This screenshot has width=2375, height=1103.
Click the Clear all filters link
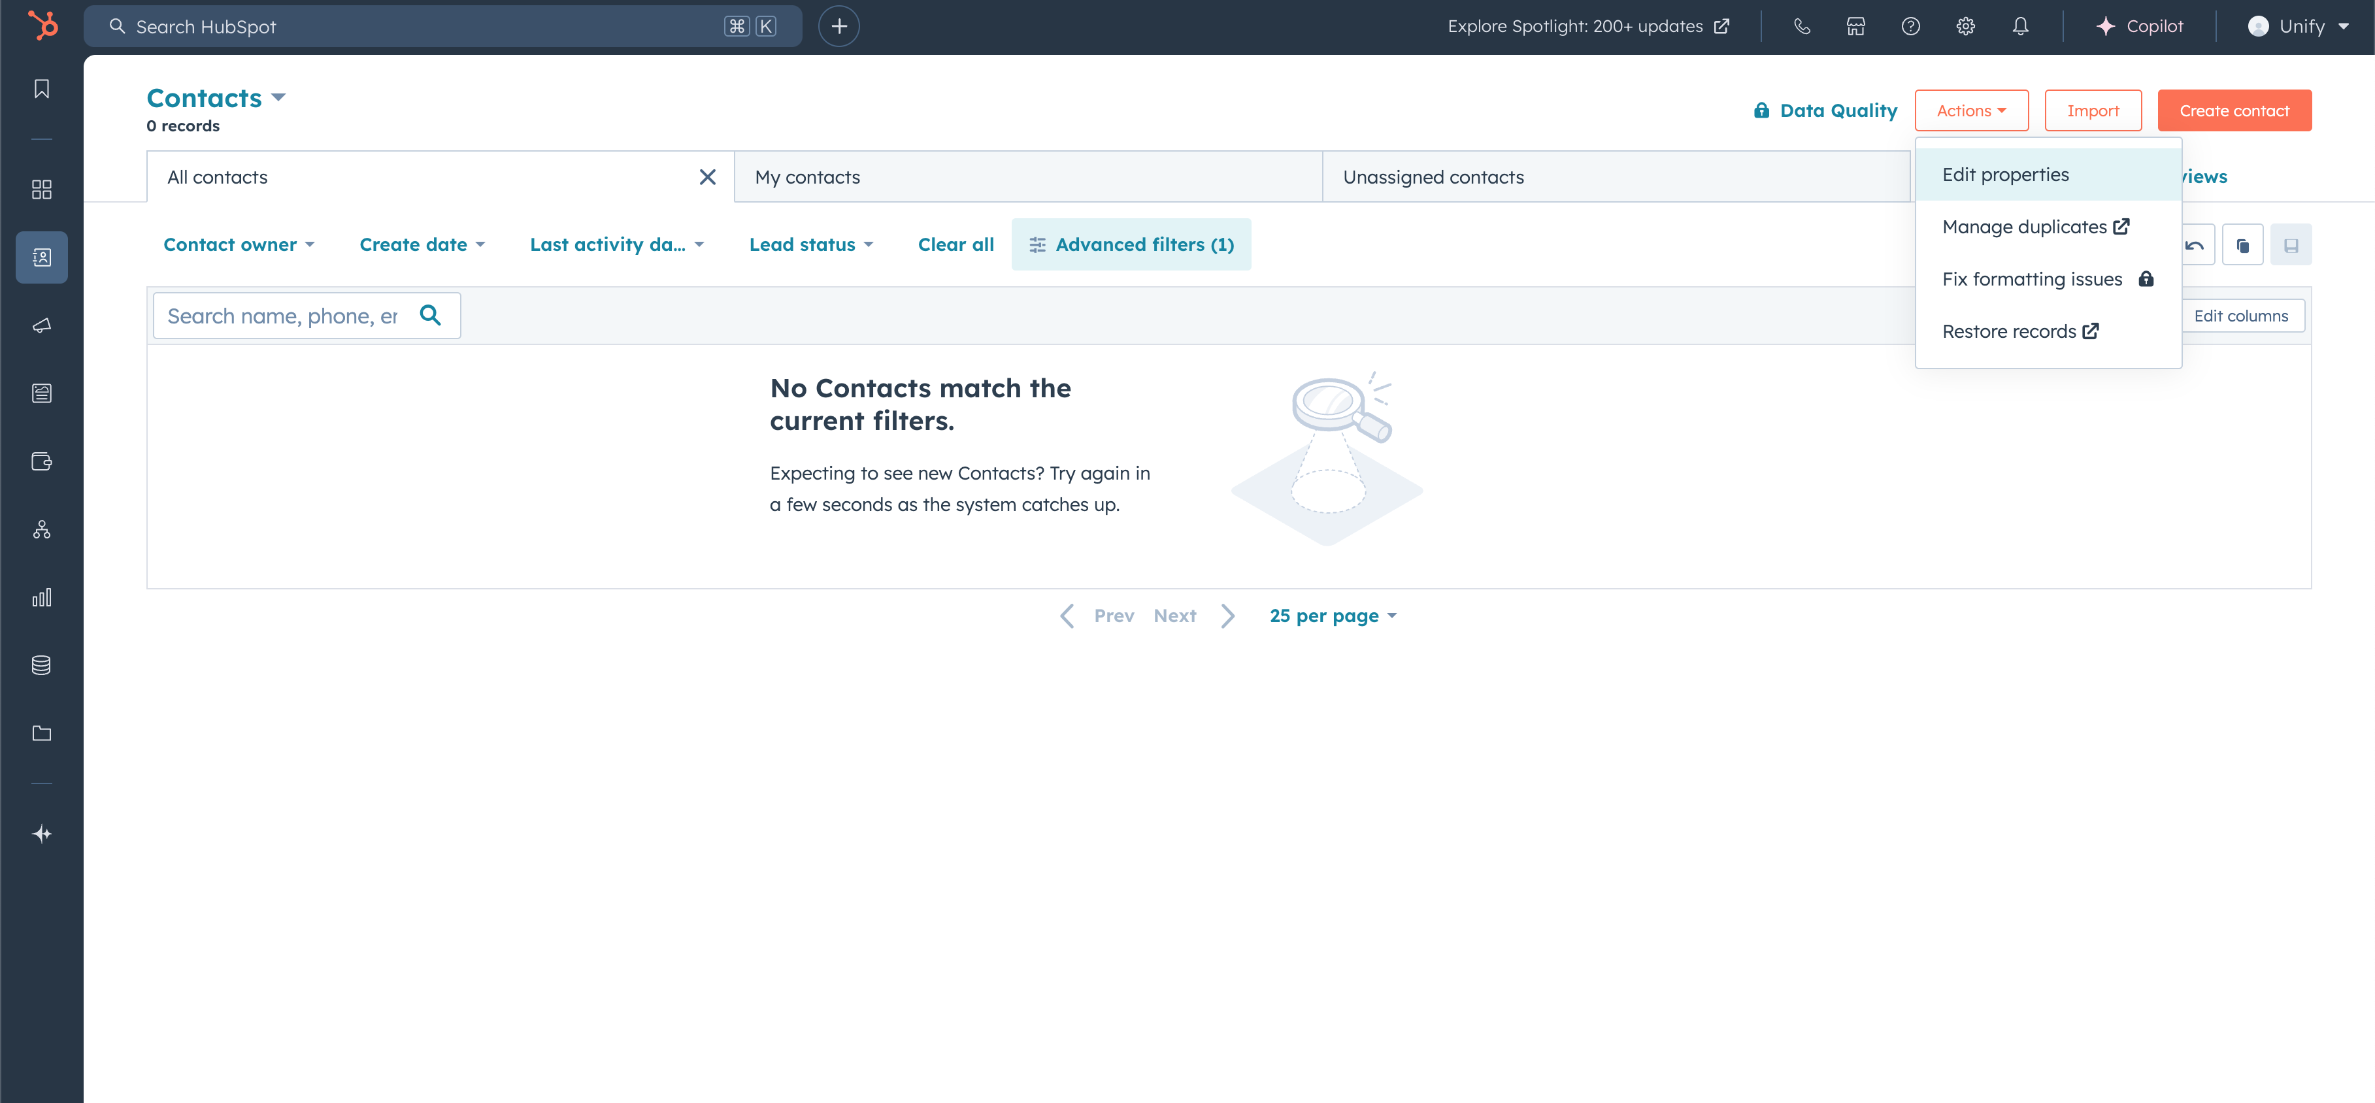coord(955,244)
